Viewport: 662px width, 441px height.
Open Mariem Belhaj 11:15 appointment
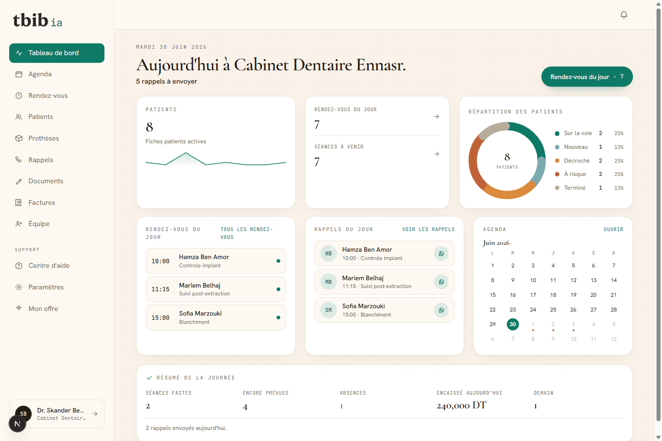click(x=216, y=289)
